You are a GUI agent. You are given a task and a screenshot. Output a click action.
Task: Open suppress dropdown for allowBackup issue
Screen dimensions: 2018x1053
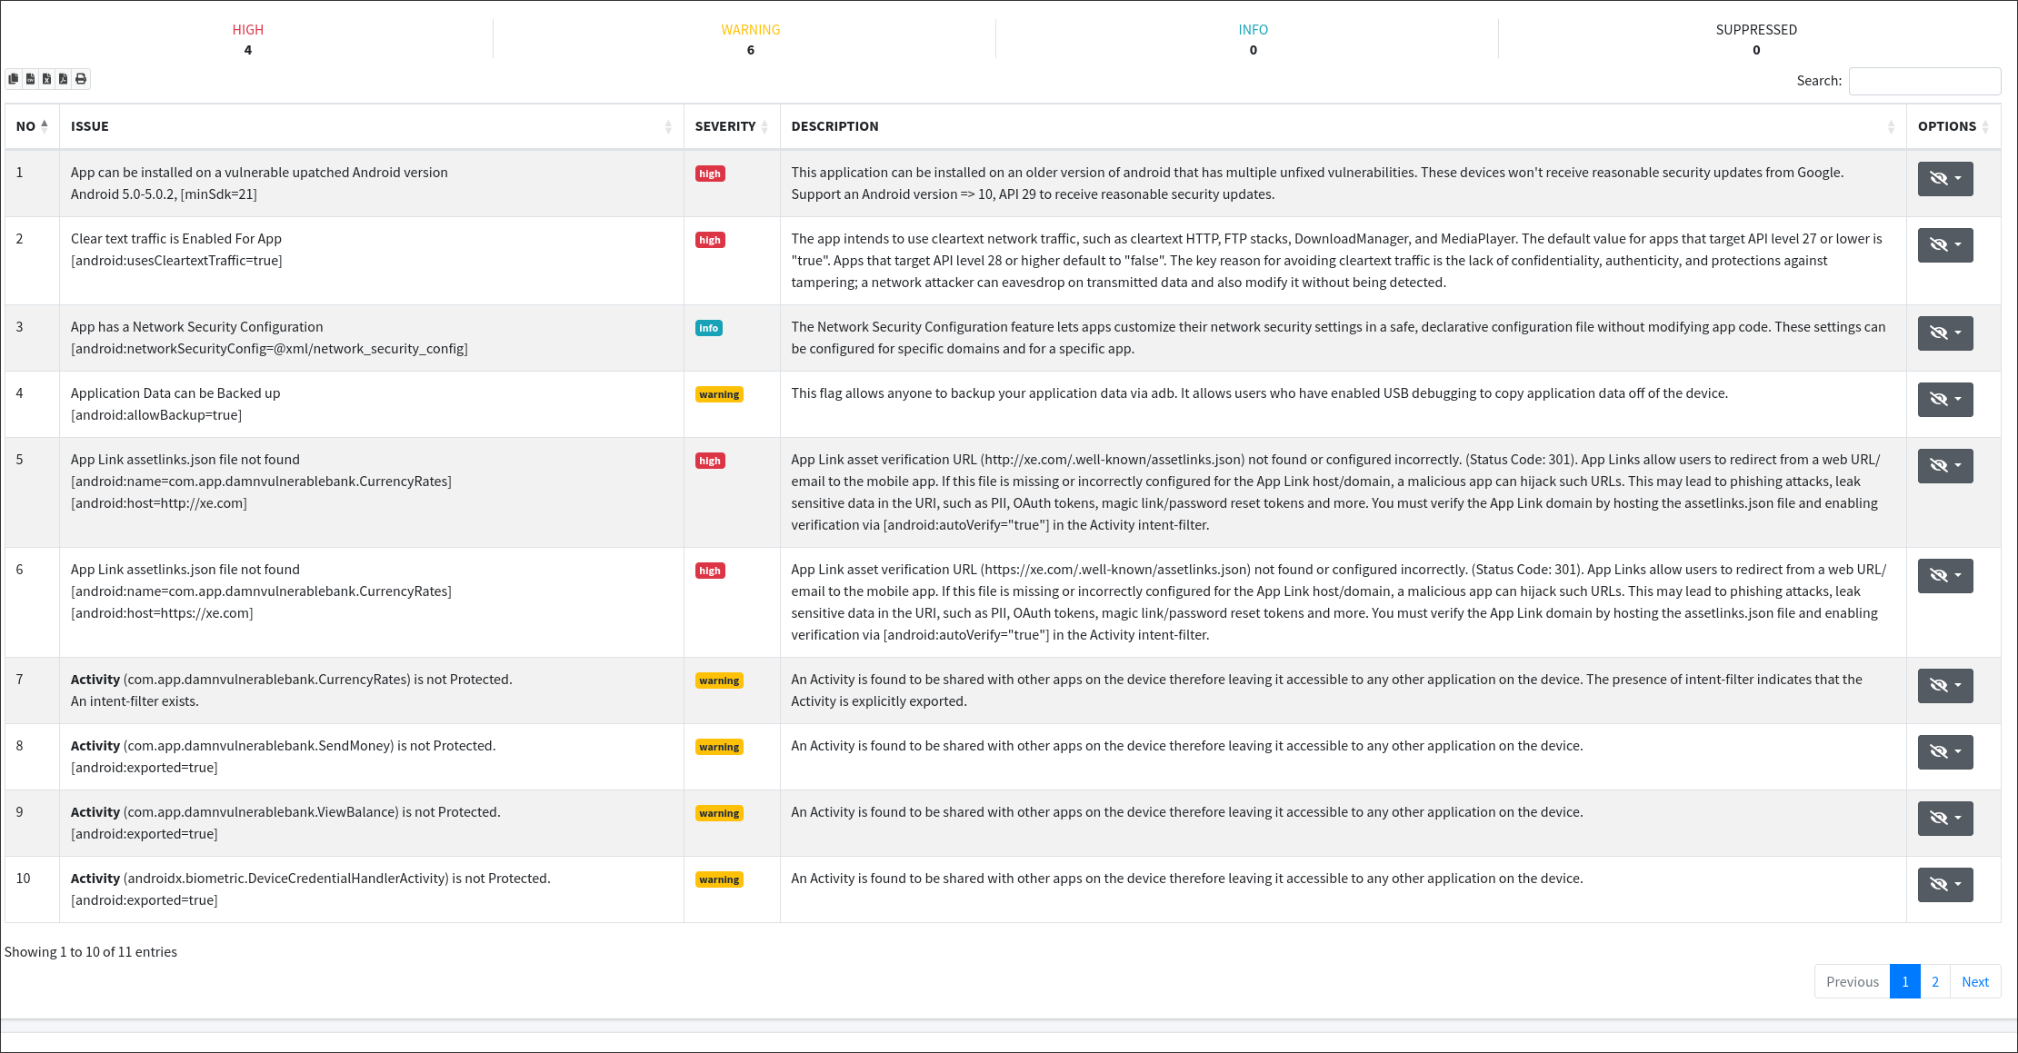pyautogui.click(x=1944, y=399)
